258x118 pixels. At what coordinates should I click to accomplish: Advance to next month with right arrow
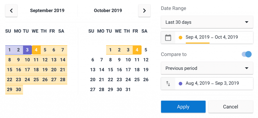144,11
